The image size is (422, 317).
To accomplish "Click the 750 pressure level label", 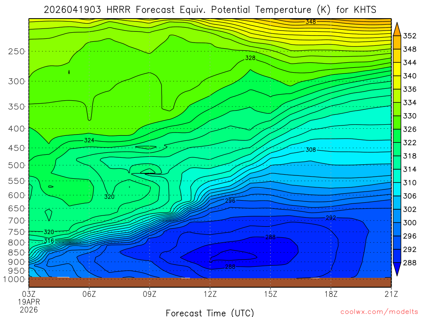I will [x=16, y=232].
